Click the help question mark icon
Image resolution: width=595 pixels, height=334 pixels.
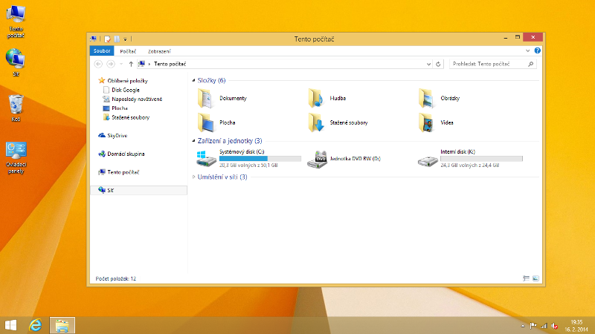coord(538,50)
